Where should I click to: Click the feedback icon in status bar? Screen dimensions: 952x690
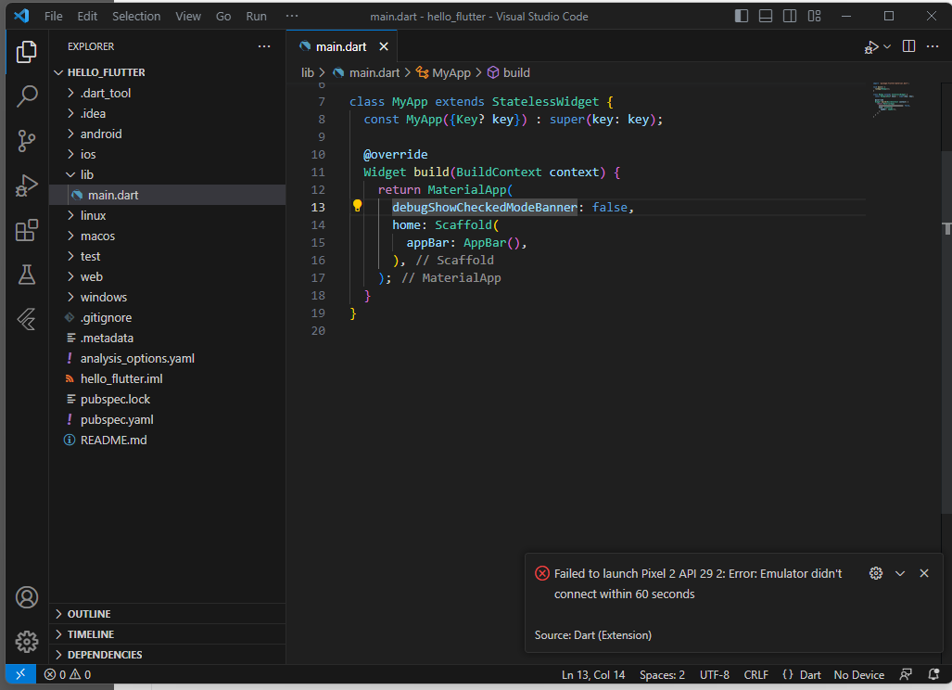[906, 674]
